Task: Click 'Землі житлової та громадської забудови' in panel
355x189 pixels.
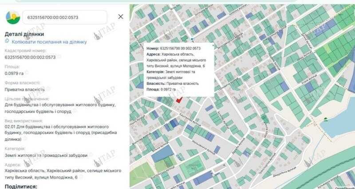Action: pos(46,155)
